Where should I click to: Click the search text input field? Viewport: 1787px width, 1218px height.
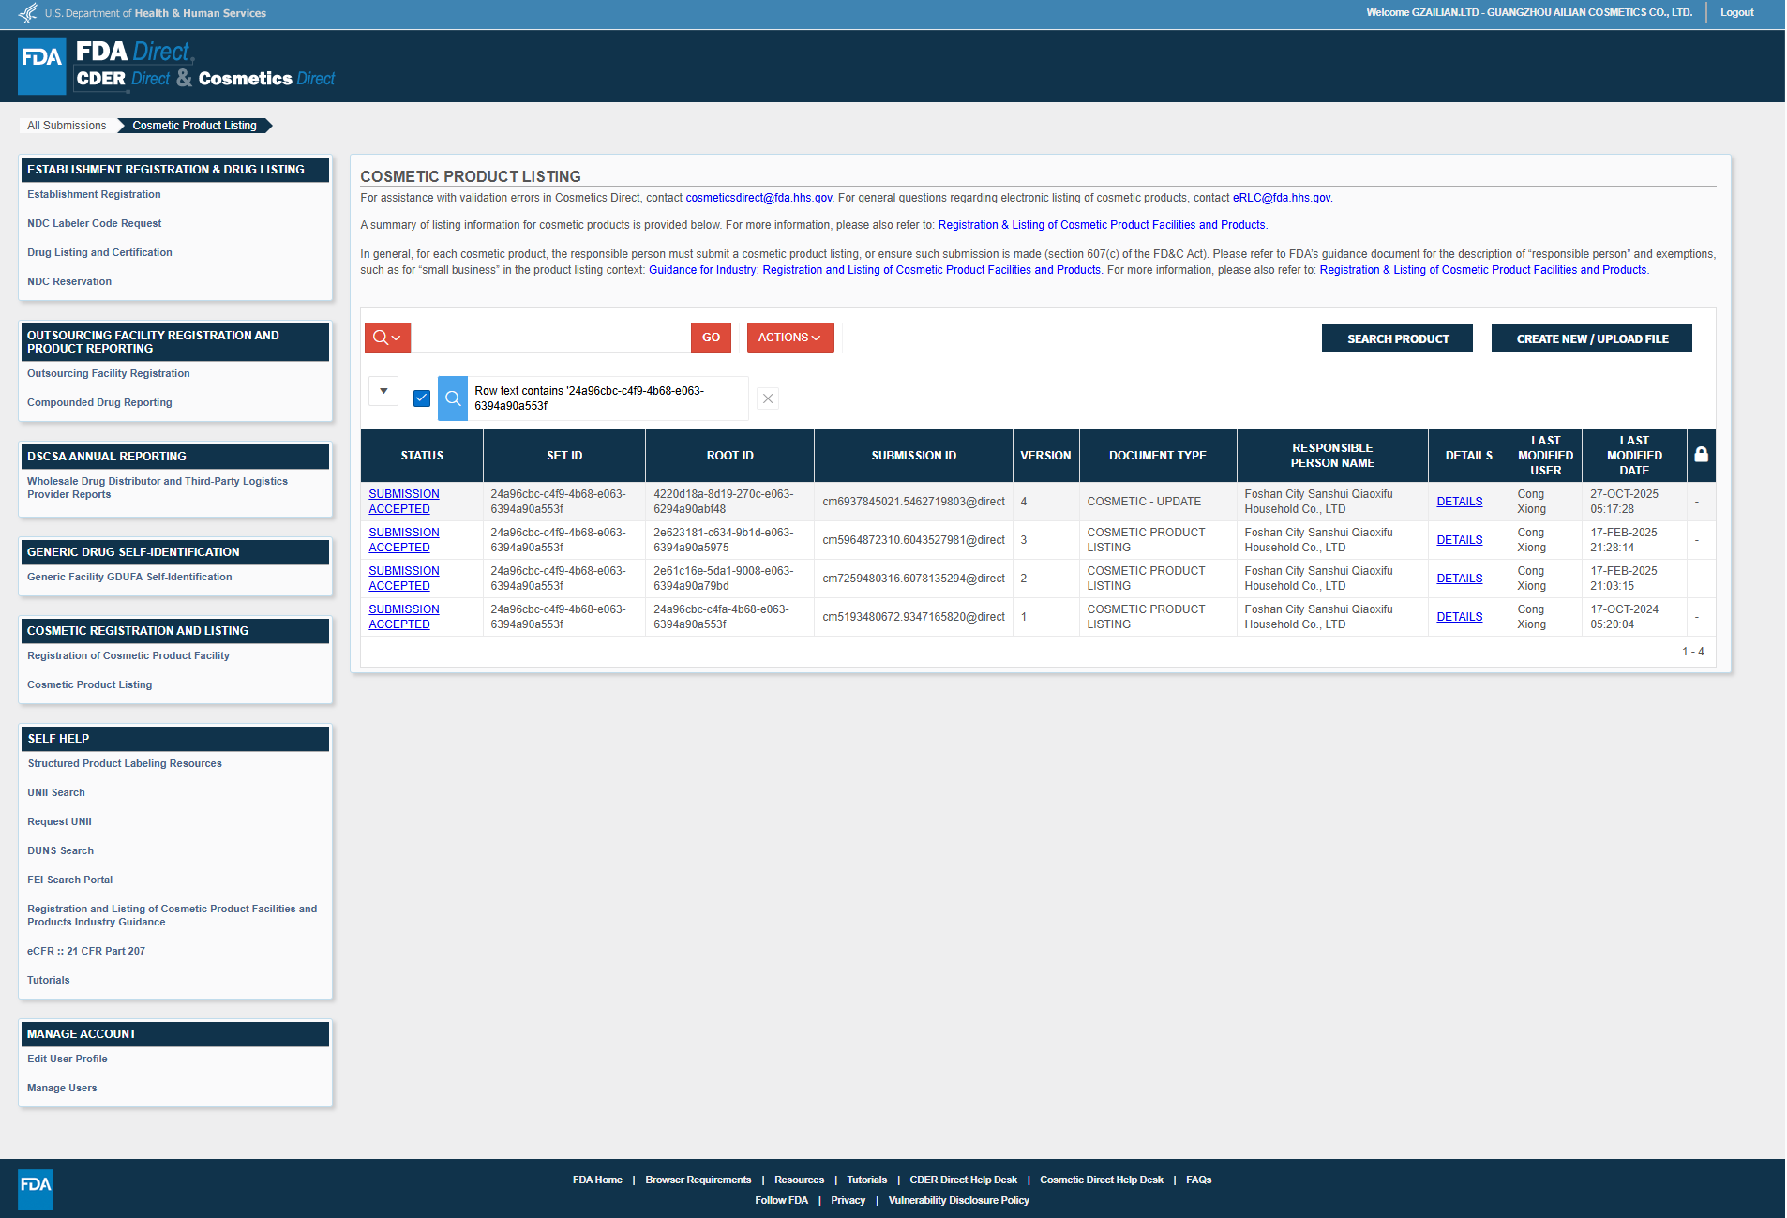(x=550, y=338)
